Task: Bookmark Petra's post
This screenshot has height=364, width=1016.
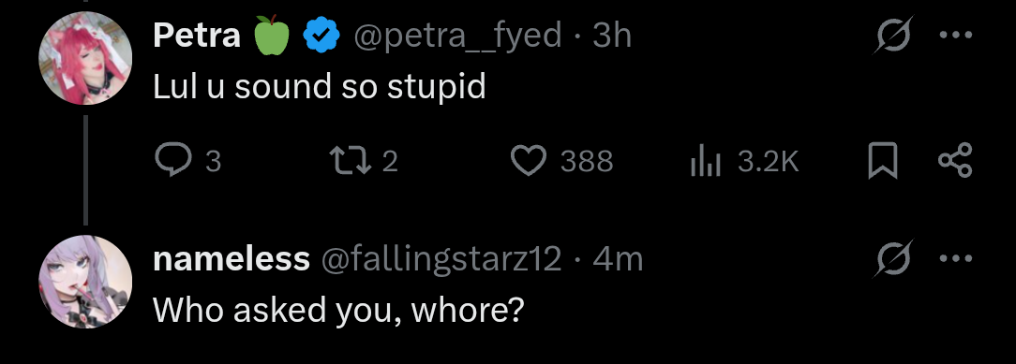Action: point(883,160)
